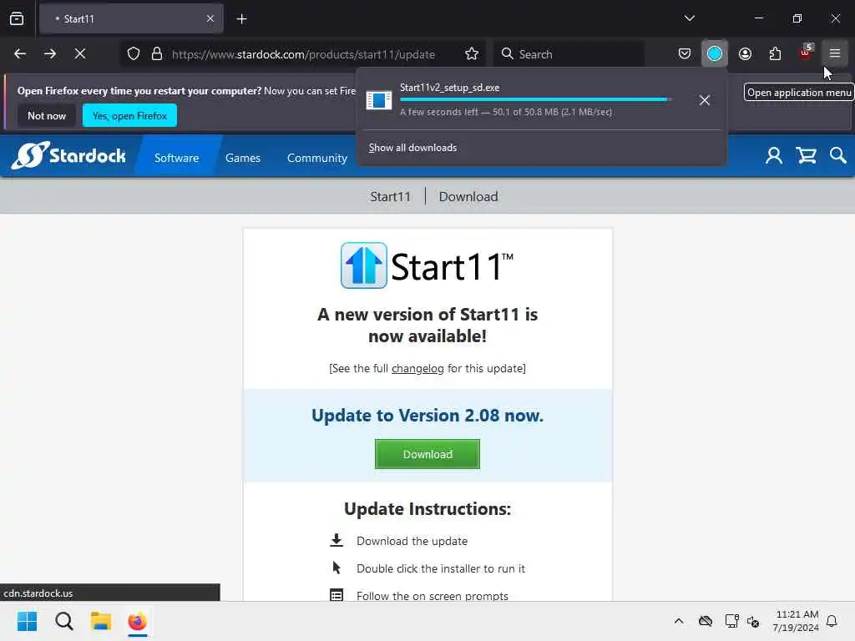855x641 pixels.
Task: Open Firefox account icon
Action: pos(745,53)
